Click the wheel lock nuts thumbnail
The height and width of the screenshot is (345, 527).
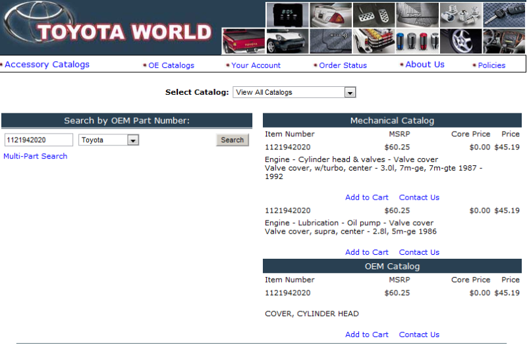[460, 14]
